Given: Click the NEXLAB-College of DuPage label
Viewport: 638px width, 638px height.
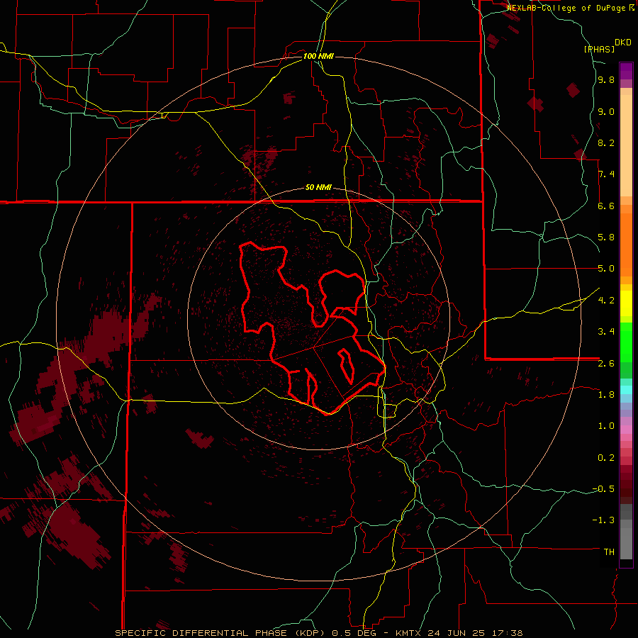Looking at the screenshot, I should click(566, 8).
